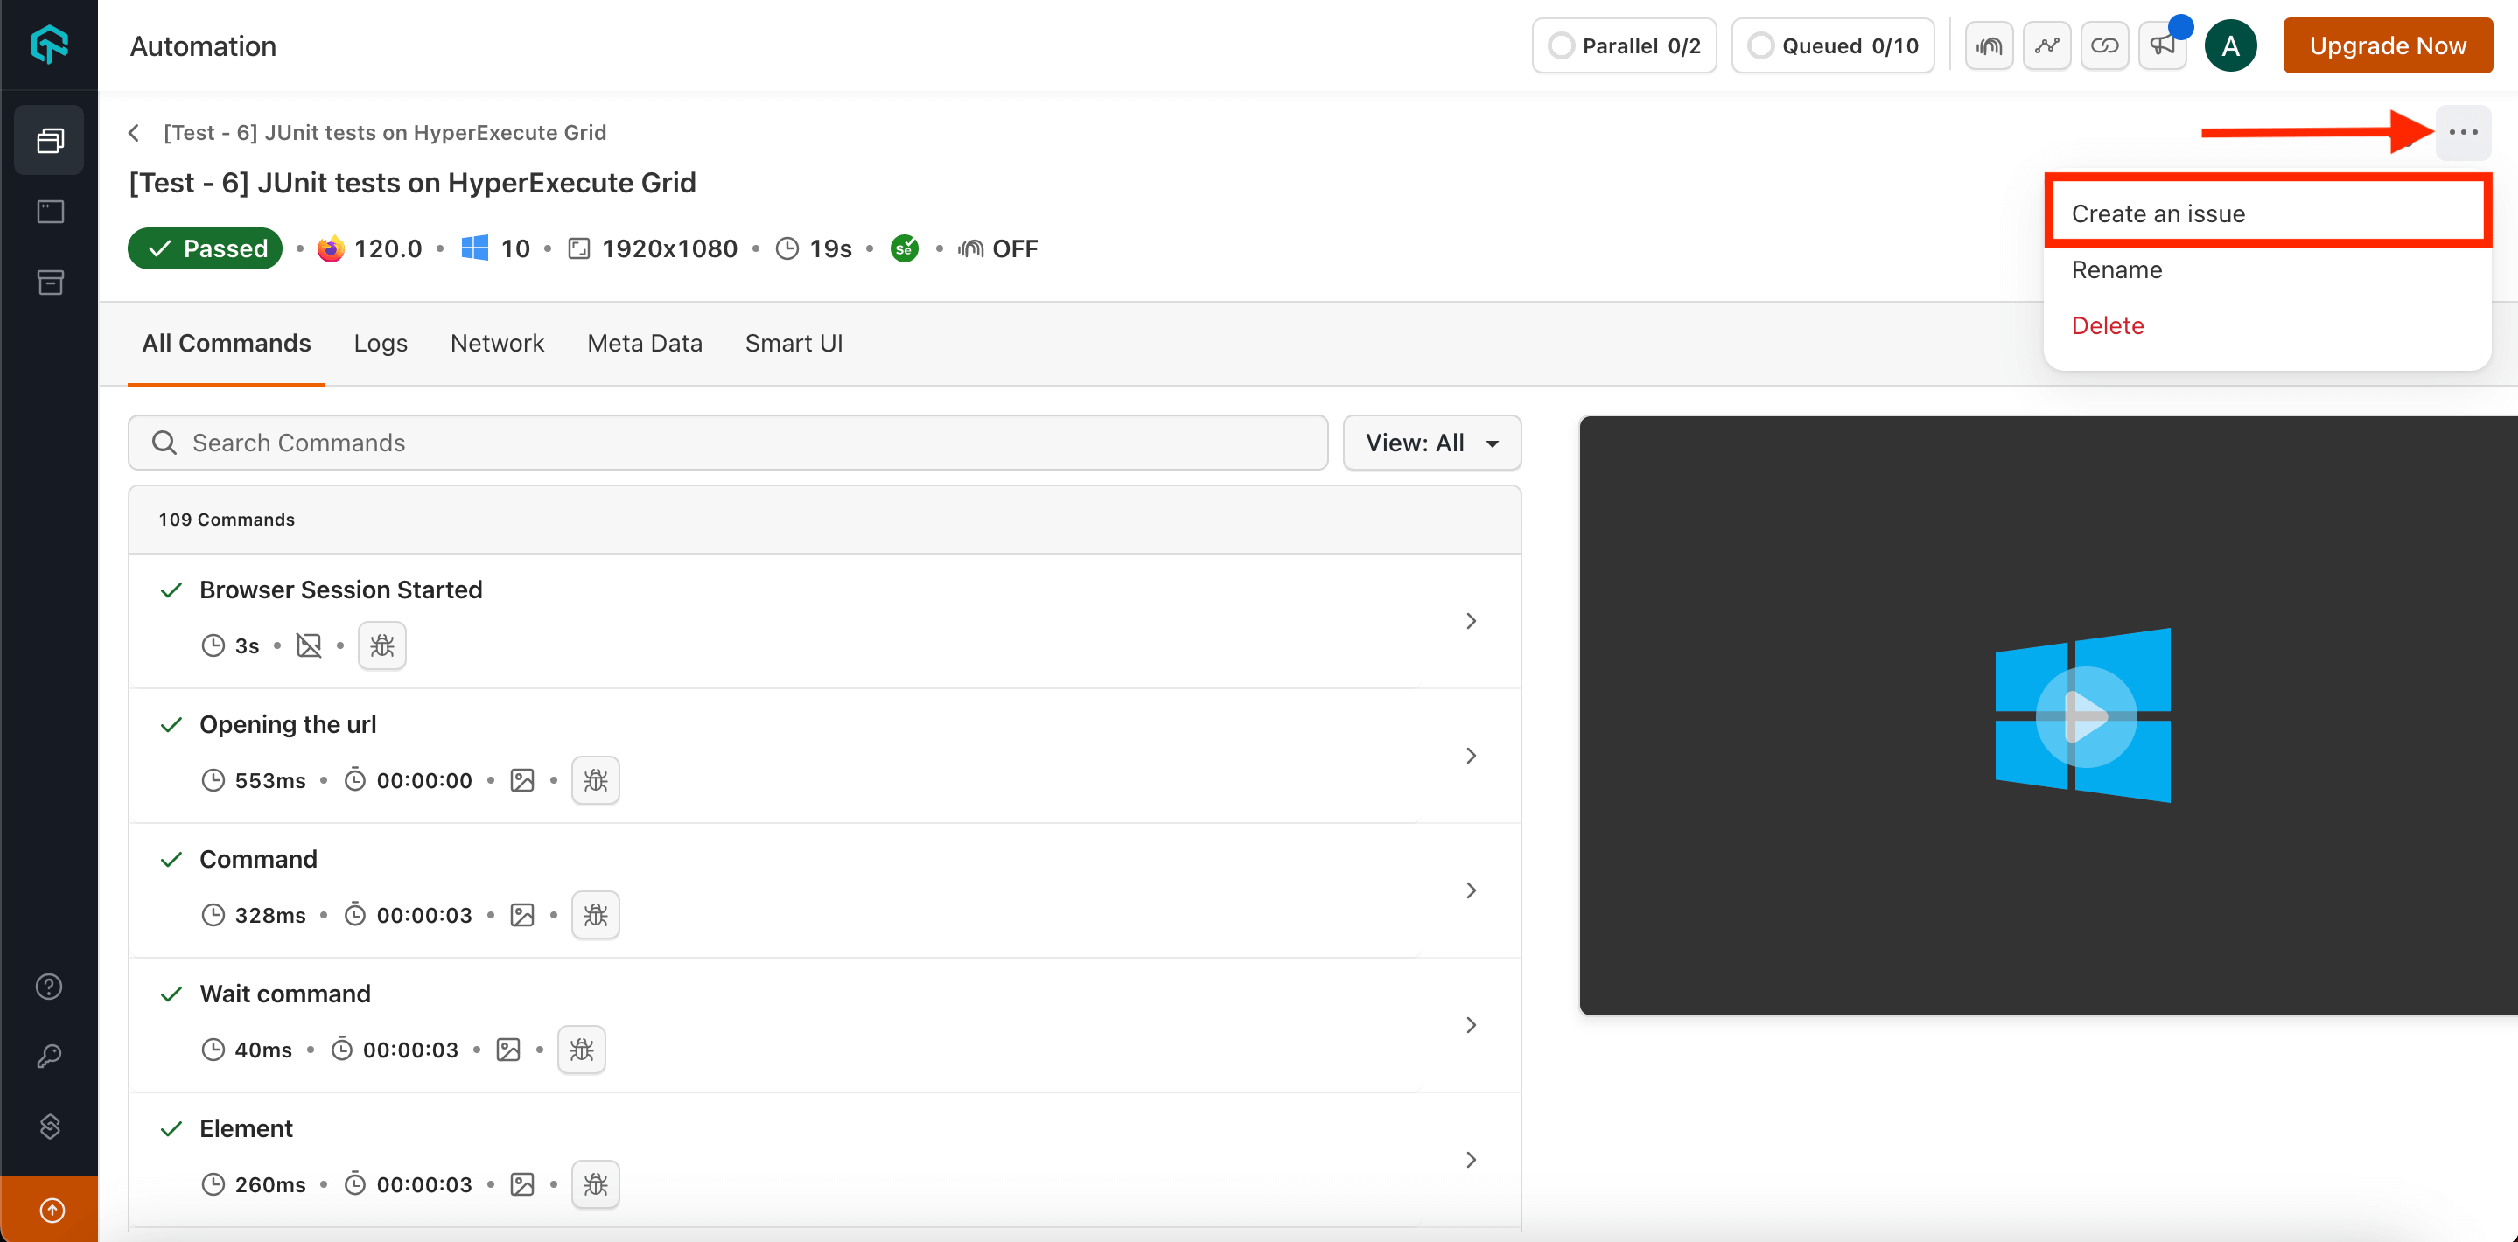Open the screenshot icon on the Command row
2518x1242 pixels.
(x=522, y=915)
